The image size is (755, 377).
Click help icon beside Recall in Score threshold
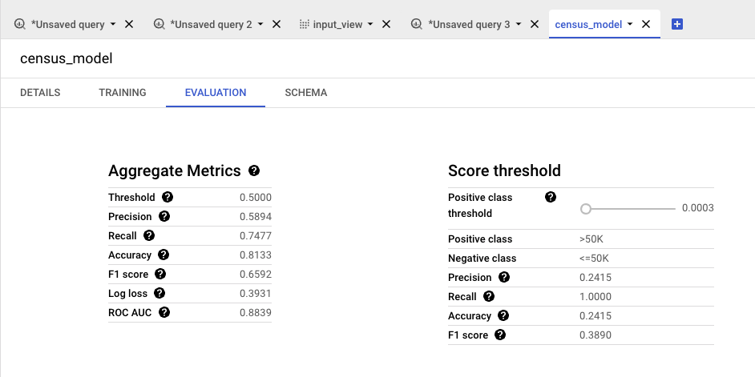click(489, 296)
